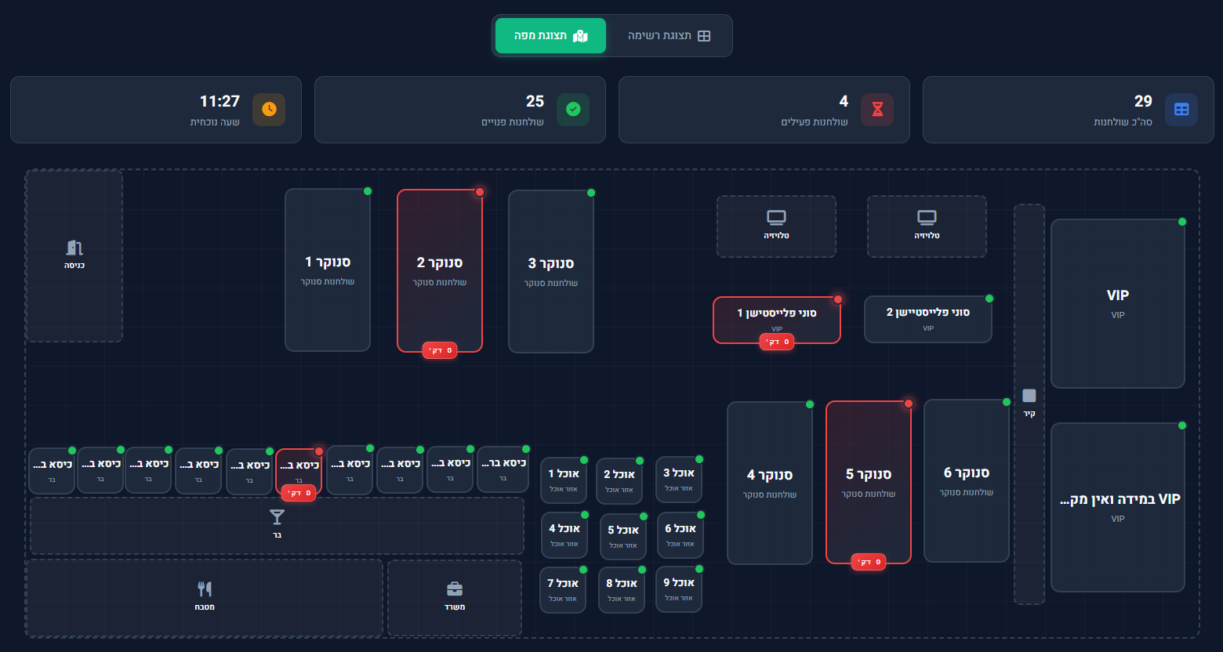Open Snooker 6 table (סנוקר 6)
The width and height of the screenshot is (1223, 652).
(x=966, y=480)
